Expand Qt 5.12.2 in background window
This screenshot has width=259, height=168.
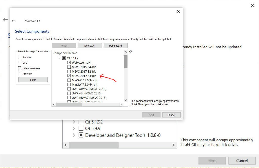coord(74,122)
